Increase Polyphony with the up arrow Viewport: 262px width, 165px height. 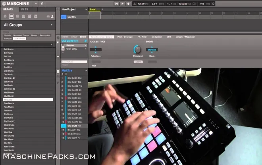[96, 47]
